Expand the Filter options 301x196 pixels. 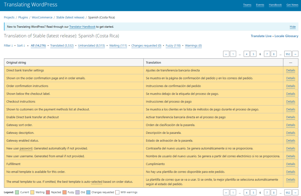tap(8, 46)
